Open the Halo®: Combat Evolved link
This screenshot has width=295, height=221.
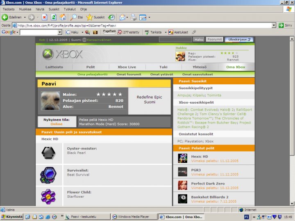(x=197, y=110)
